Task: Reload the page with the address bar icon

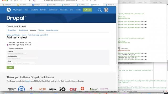Action: click(x=83, y=1)
